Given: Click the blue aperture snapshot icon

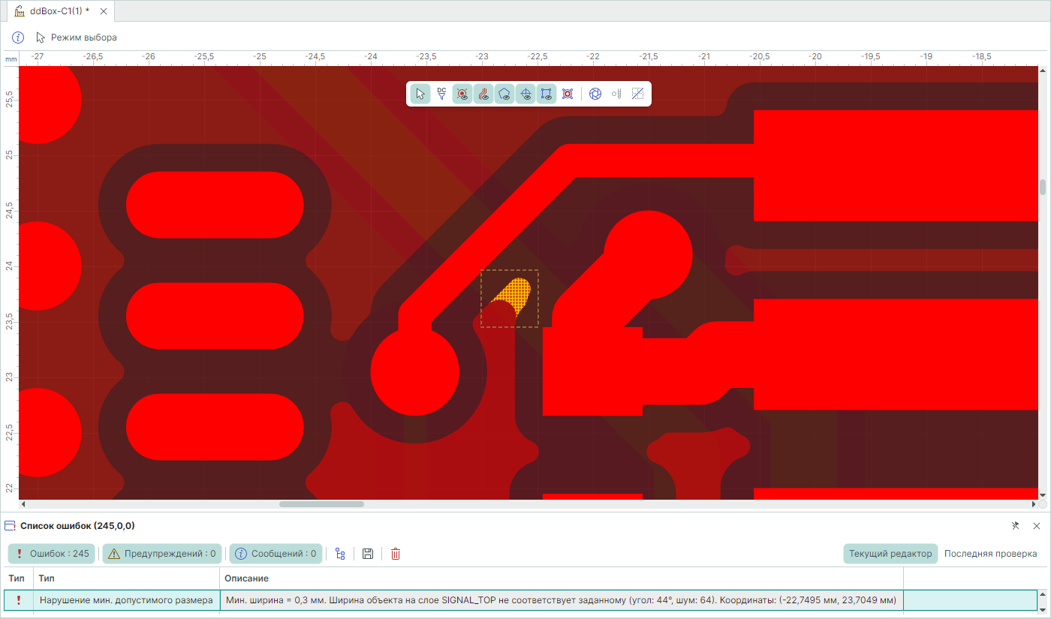Looking at the screenshot, I should pos(595,94).
